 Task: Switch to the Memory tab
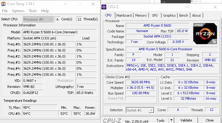click(141, 15)
